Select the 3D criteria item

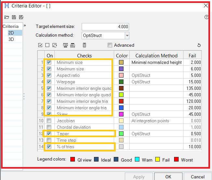pos(11,39)
